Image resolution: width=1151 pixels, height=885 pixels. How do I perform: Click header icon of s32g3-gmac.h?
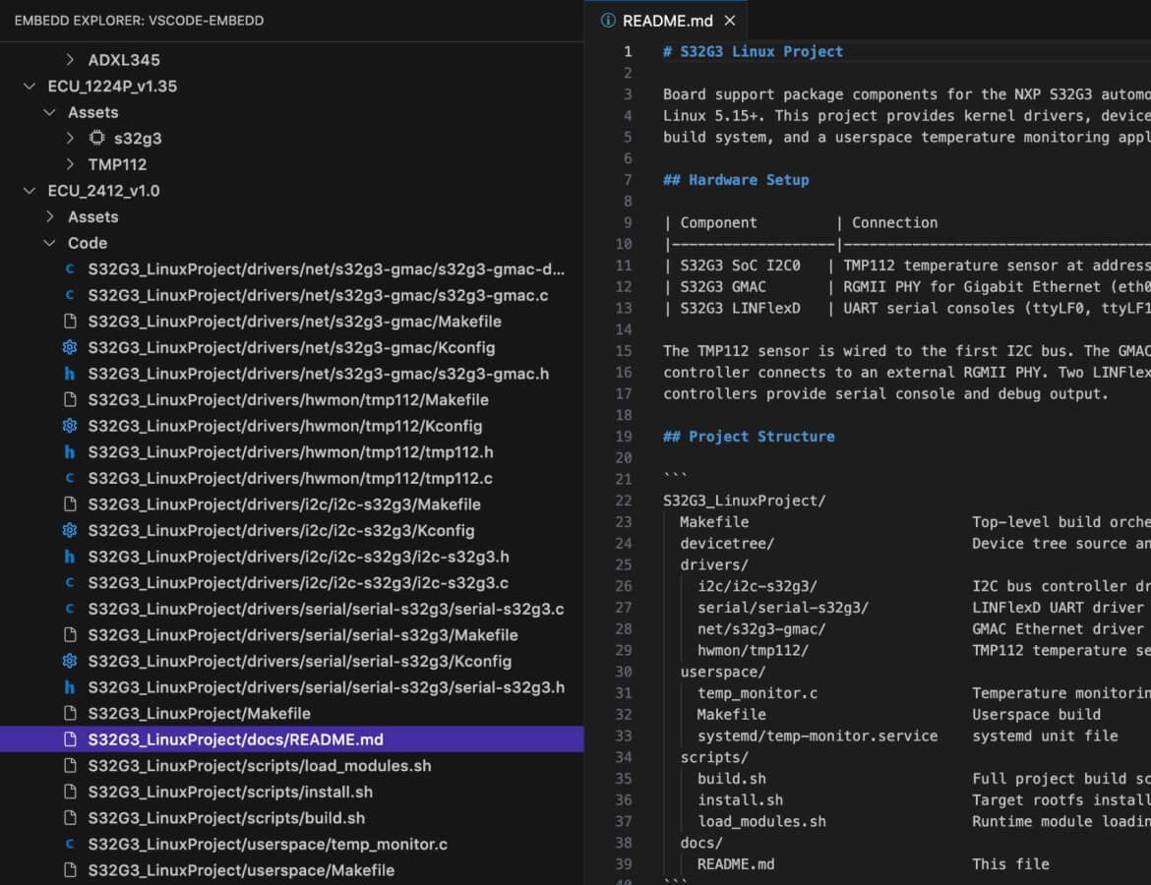click(70, 374)
